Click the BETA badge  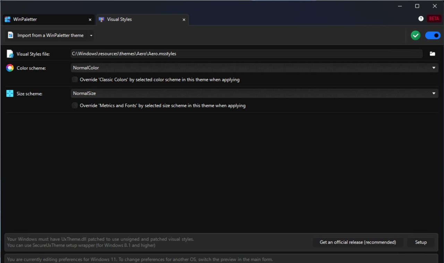pyautogui.click(x=434, y=18)
